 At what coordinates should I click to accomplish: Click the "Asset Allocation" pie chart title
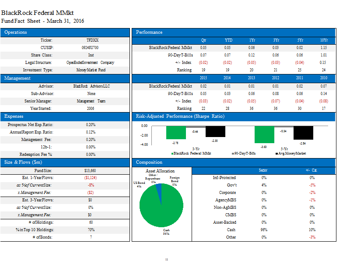click(160, 171)
